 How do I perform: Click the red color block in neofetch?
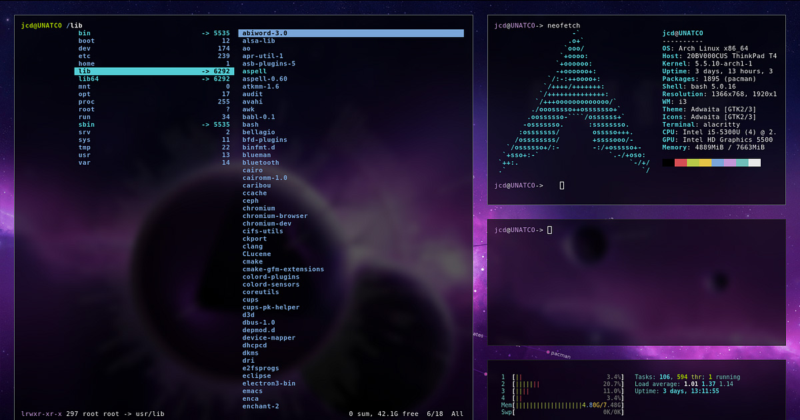click(x=681, y=163)
